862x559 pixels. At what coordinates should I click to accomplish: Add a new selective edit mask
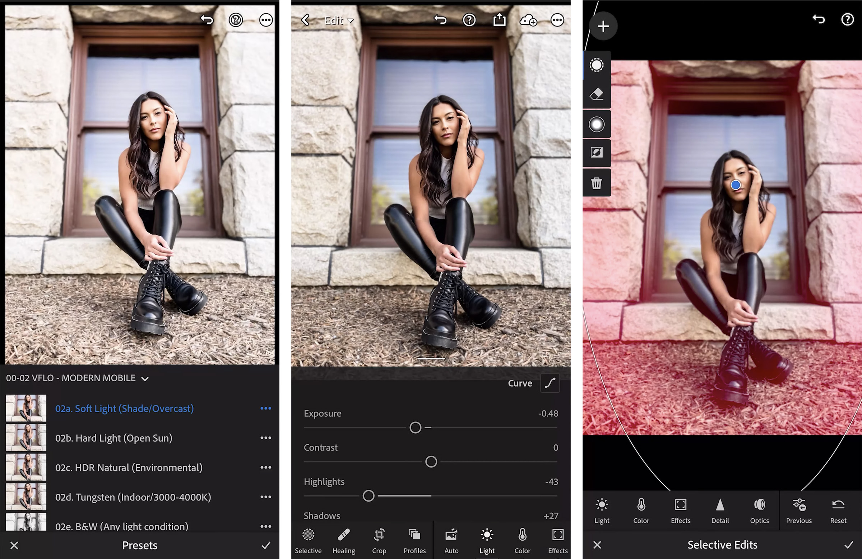[603, 26]
